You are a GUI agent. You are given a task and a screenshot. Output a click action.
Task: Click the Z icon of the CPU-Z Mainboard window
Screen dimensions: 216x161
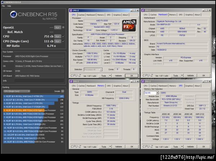point(143,10)
